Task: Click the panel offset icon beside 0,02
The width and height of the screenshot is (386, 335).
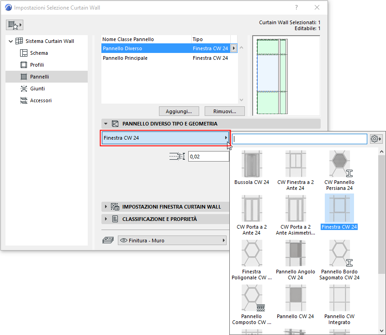Action: [177, 157]
